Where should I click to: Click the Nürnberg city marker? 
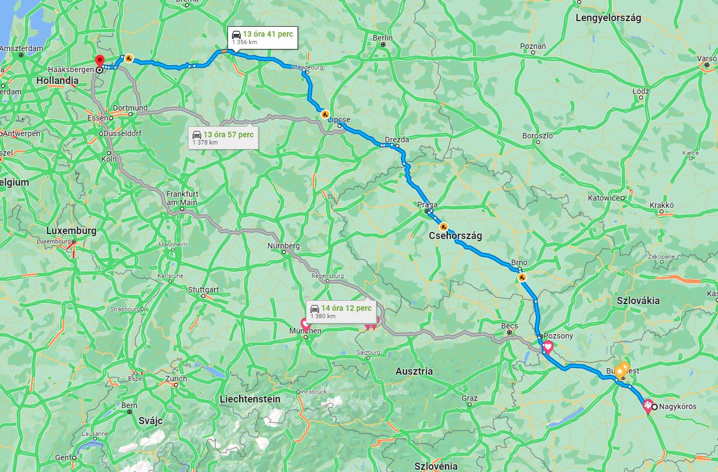[284, 252]
